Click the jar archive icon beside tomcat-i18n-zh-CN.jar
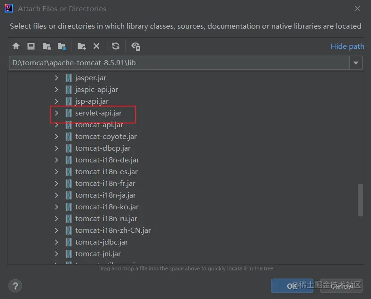371x299 pixels. pos(68,230)
